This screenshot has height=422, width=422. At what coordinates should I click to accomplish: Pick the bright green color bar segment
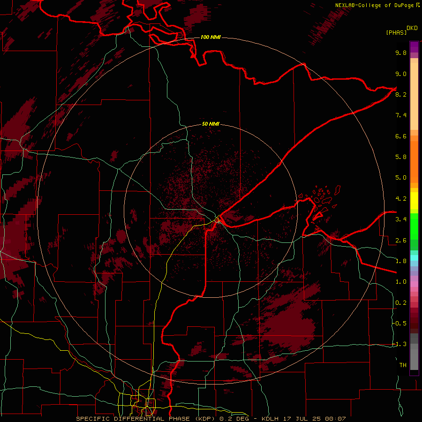[414, 226]
